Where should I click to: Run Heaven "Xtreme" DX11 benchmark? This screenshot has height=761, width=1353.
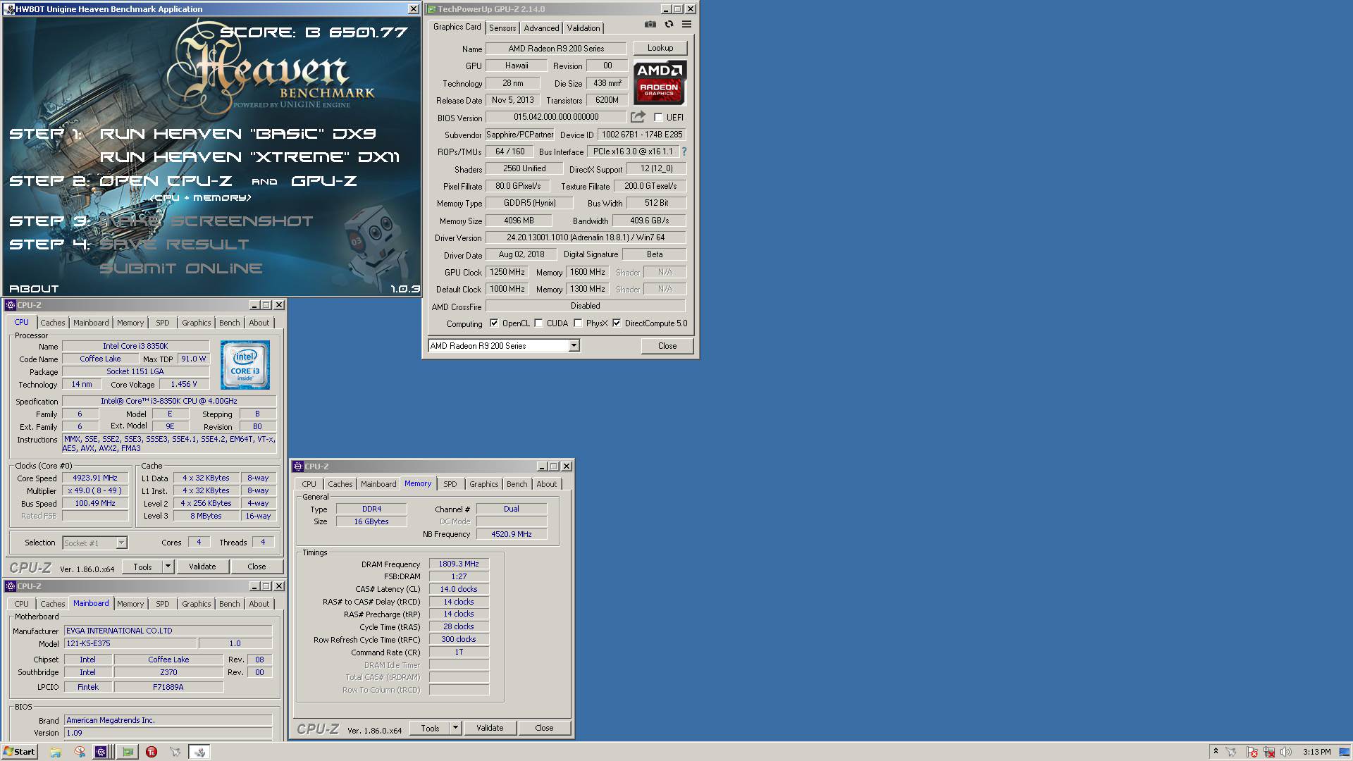pyautogui.click(x=250, y=157)
